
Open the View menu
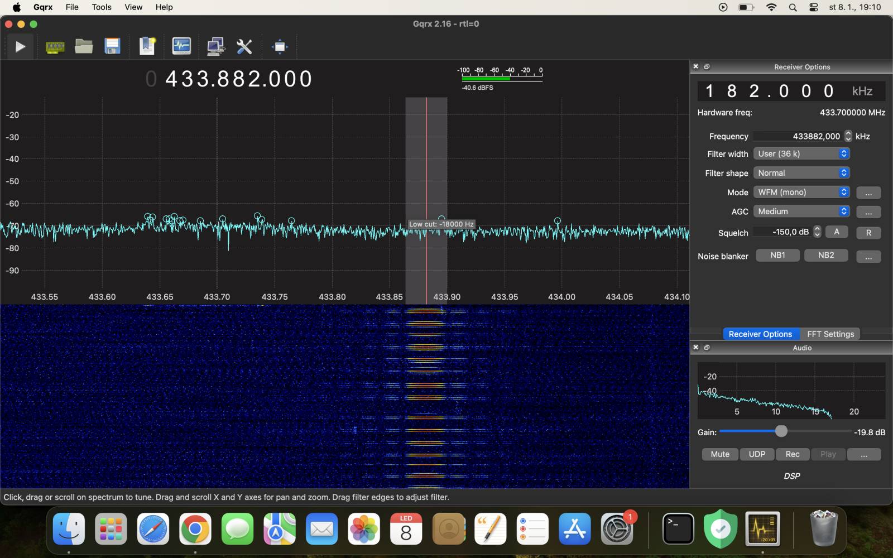click(133, 7)
